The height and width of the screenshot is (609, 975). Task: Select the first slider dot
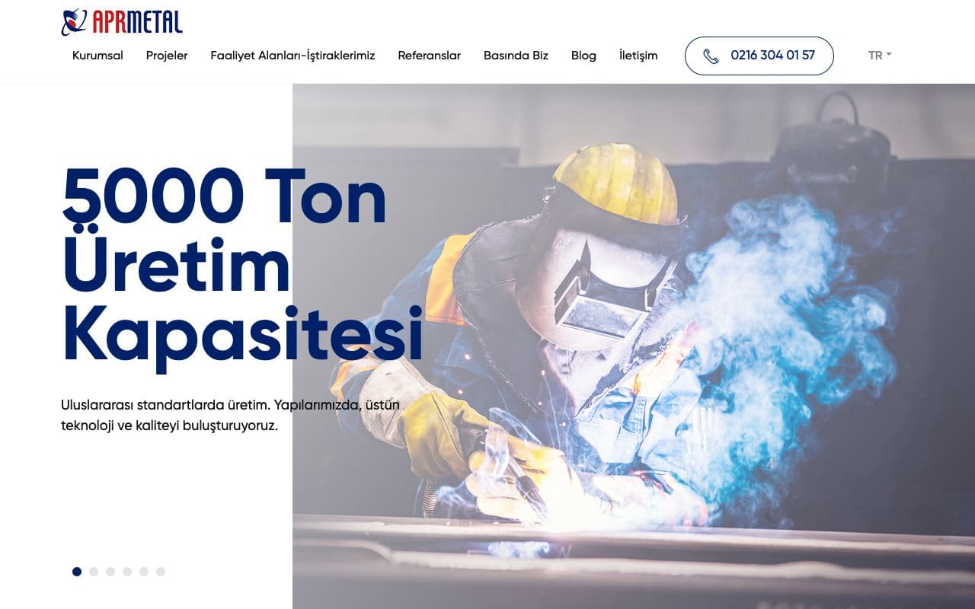tap(77, 572)
